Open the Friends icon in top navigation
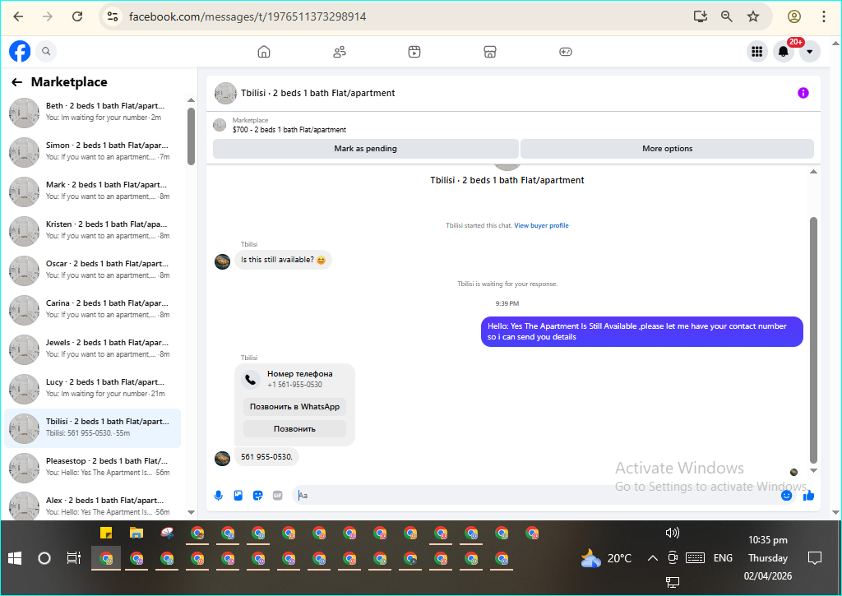The image size is (842, 596). (340, 52)
